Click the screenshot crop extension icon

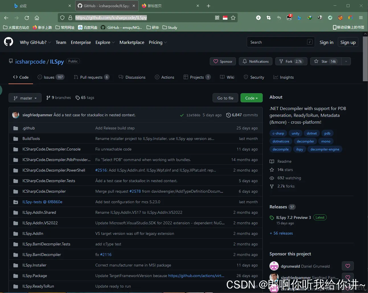point(268,18)
